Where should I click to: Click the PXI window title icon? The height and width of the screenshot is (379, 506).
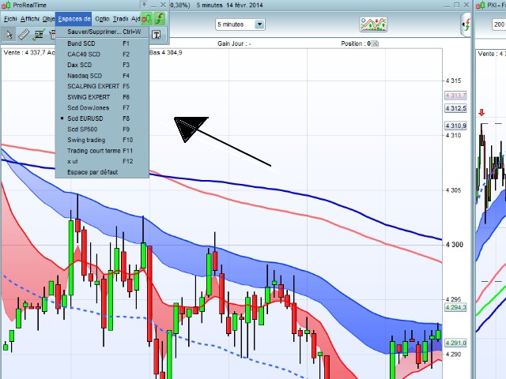(x=481, y=6)
